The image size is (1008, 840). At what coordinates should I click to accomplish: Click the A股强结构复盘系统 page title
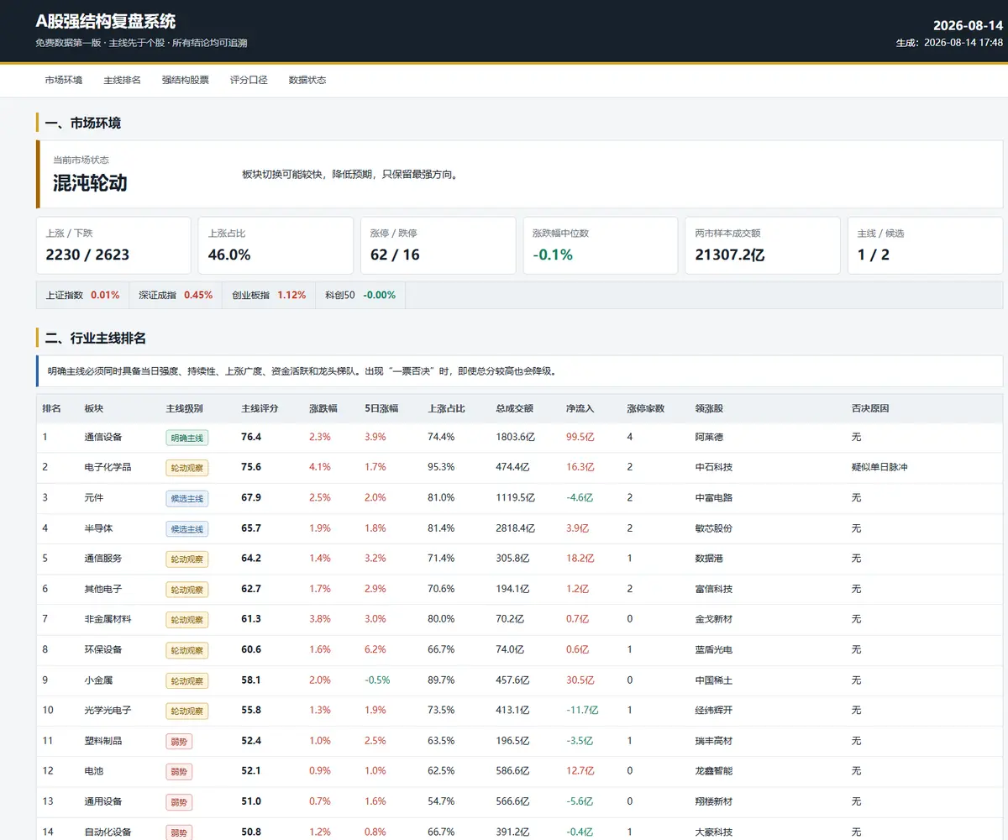(106, 22)
